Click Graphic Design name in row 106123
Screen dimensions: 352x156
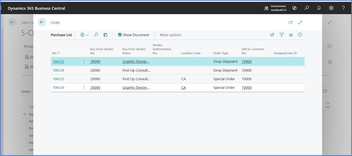[x=137, y=62]
